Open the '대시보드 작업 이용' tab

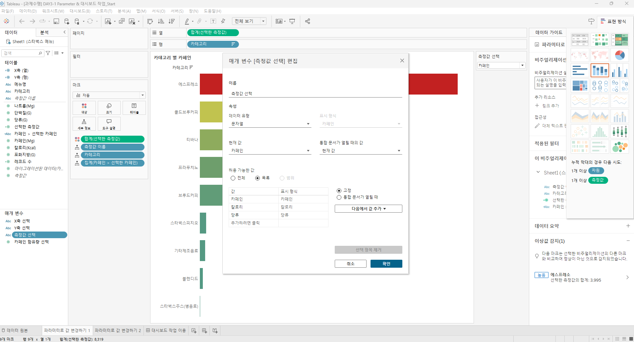click(x=166, y=330)
